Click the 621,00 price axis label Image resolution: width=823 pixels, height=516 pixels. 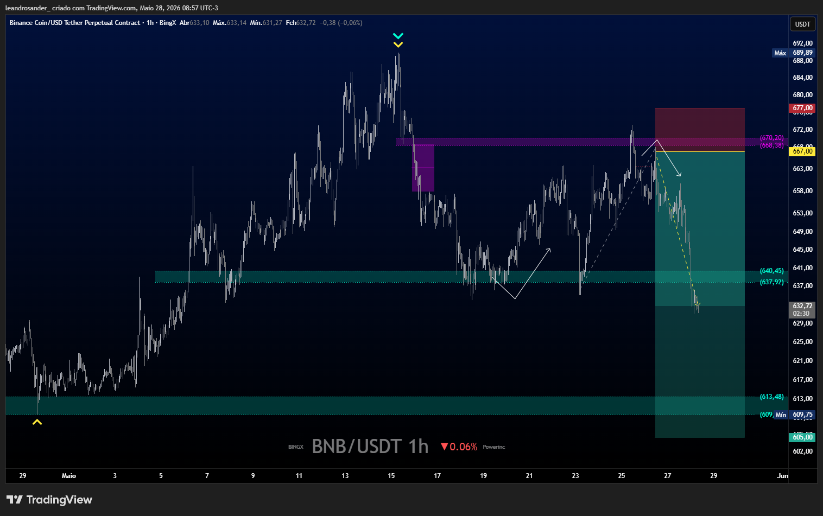802,361
